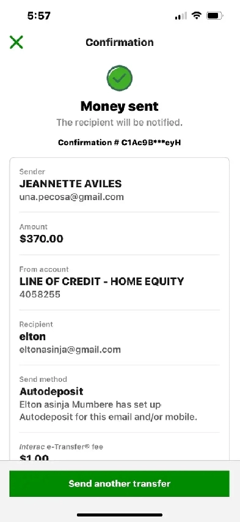Tap LINE OF CREDIT - HOME EQUITY account
The width and height of the screenshot is (240, 522).
coord(102,282)
